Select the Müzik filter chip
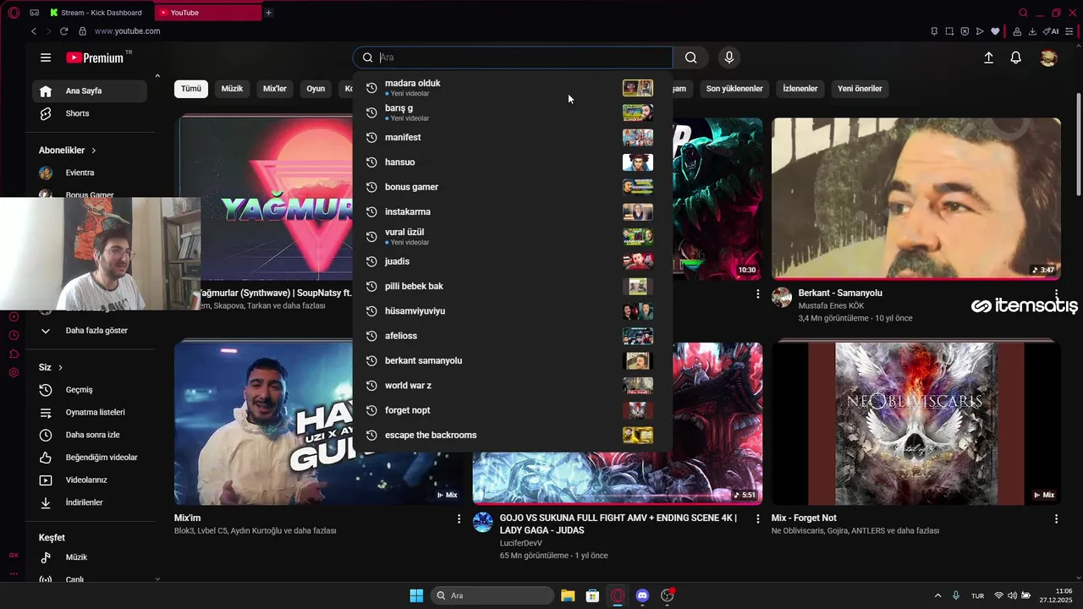This screenshot has height=609, width=1083. coord(232,89)
